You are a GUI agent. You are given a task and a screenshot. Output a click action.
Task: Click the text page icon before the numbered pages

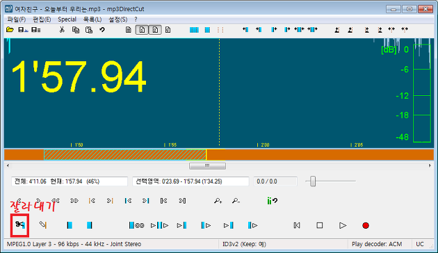(x=128, y=30)
